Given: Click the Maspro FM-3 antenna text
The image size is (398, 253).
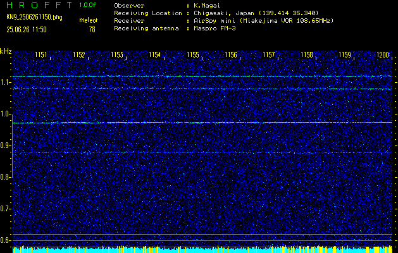Looking at the screenshot, I should (x=215, y=28).
